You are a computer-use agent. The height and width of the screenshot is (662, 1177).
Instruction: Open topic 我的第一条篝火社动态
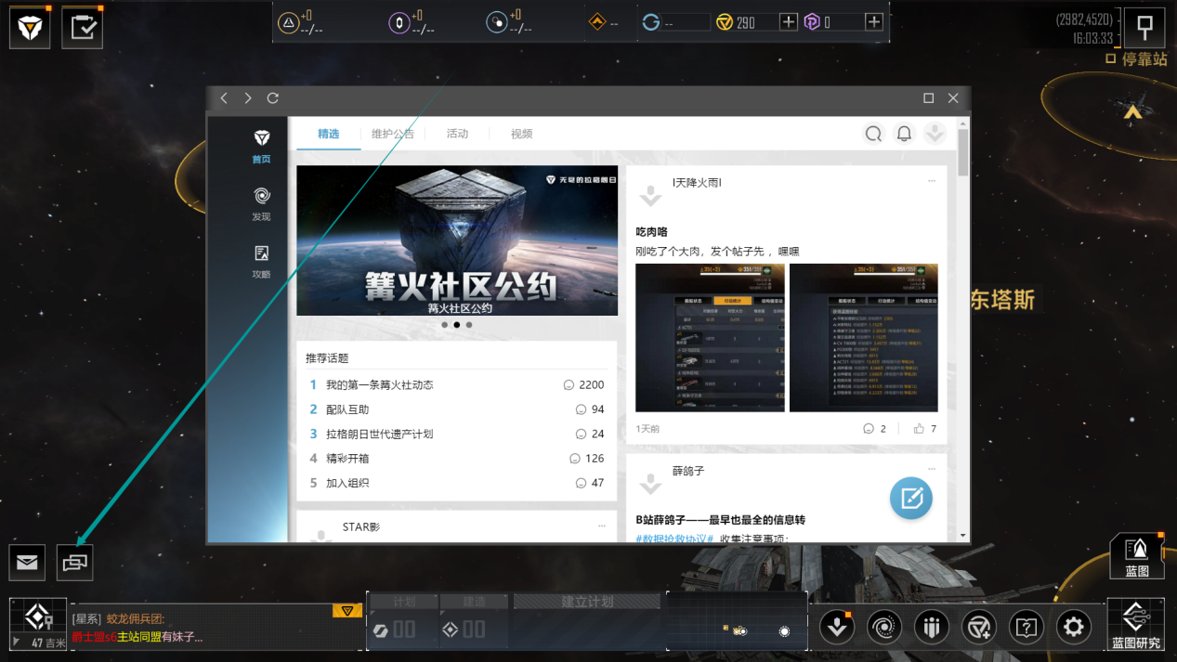point(379,384)
